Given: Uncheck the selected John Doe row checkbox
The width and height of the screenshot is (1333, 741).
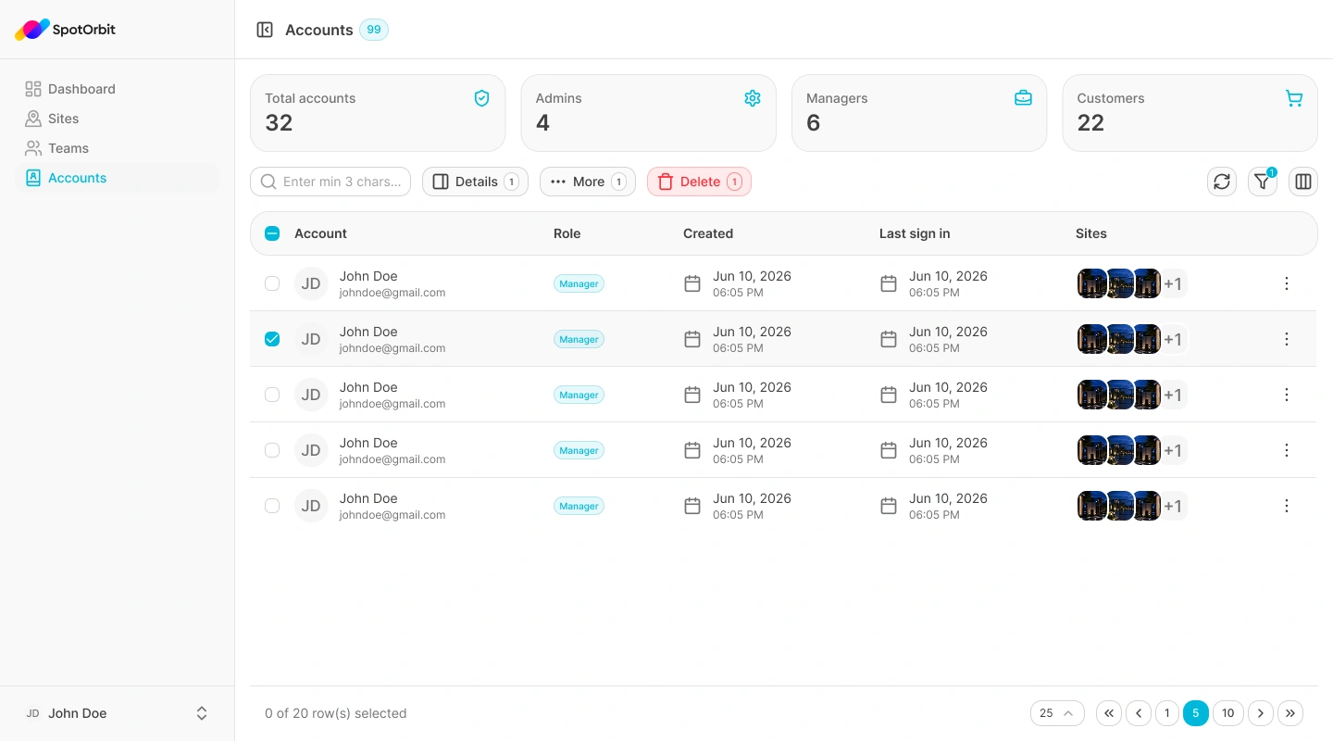Looking at the screenshot, I should point(272,339).
